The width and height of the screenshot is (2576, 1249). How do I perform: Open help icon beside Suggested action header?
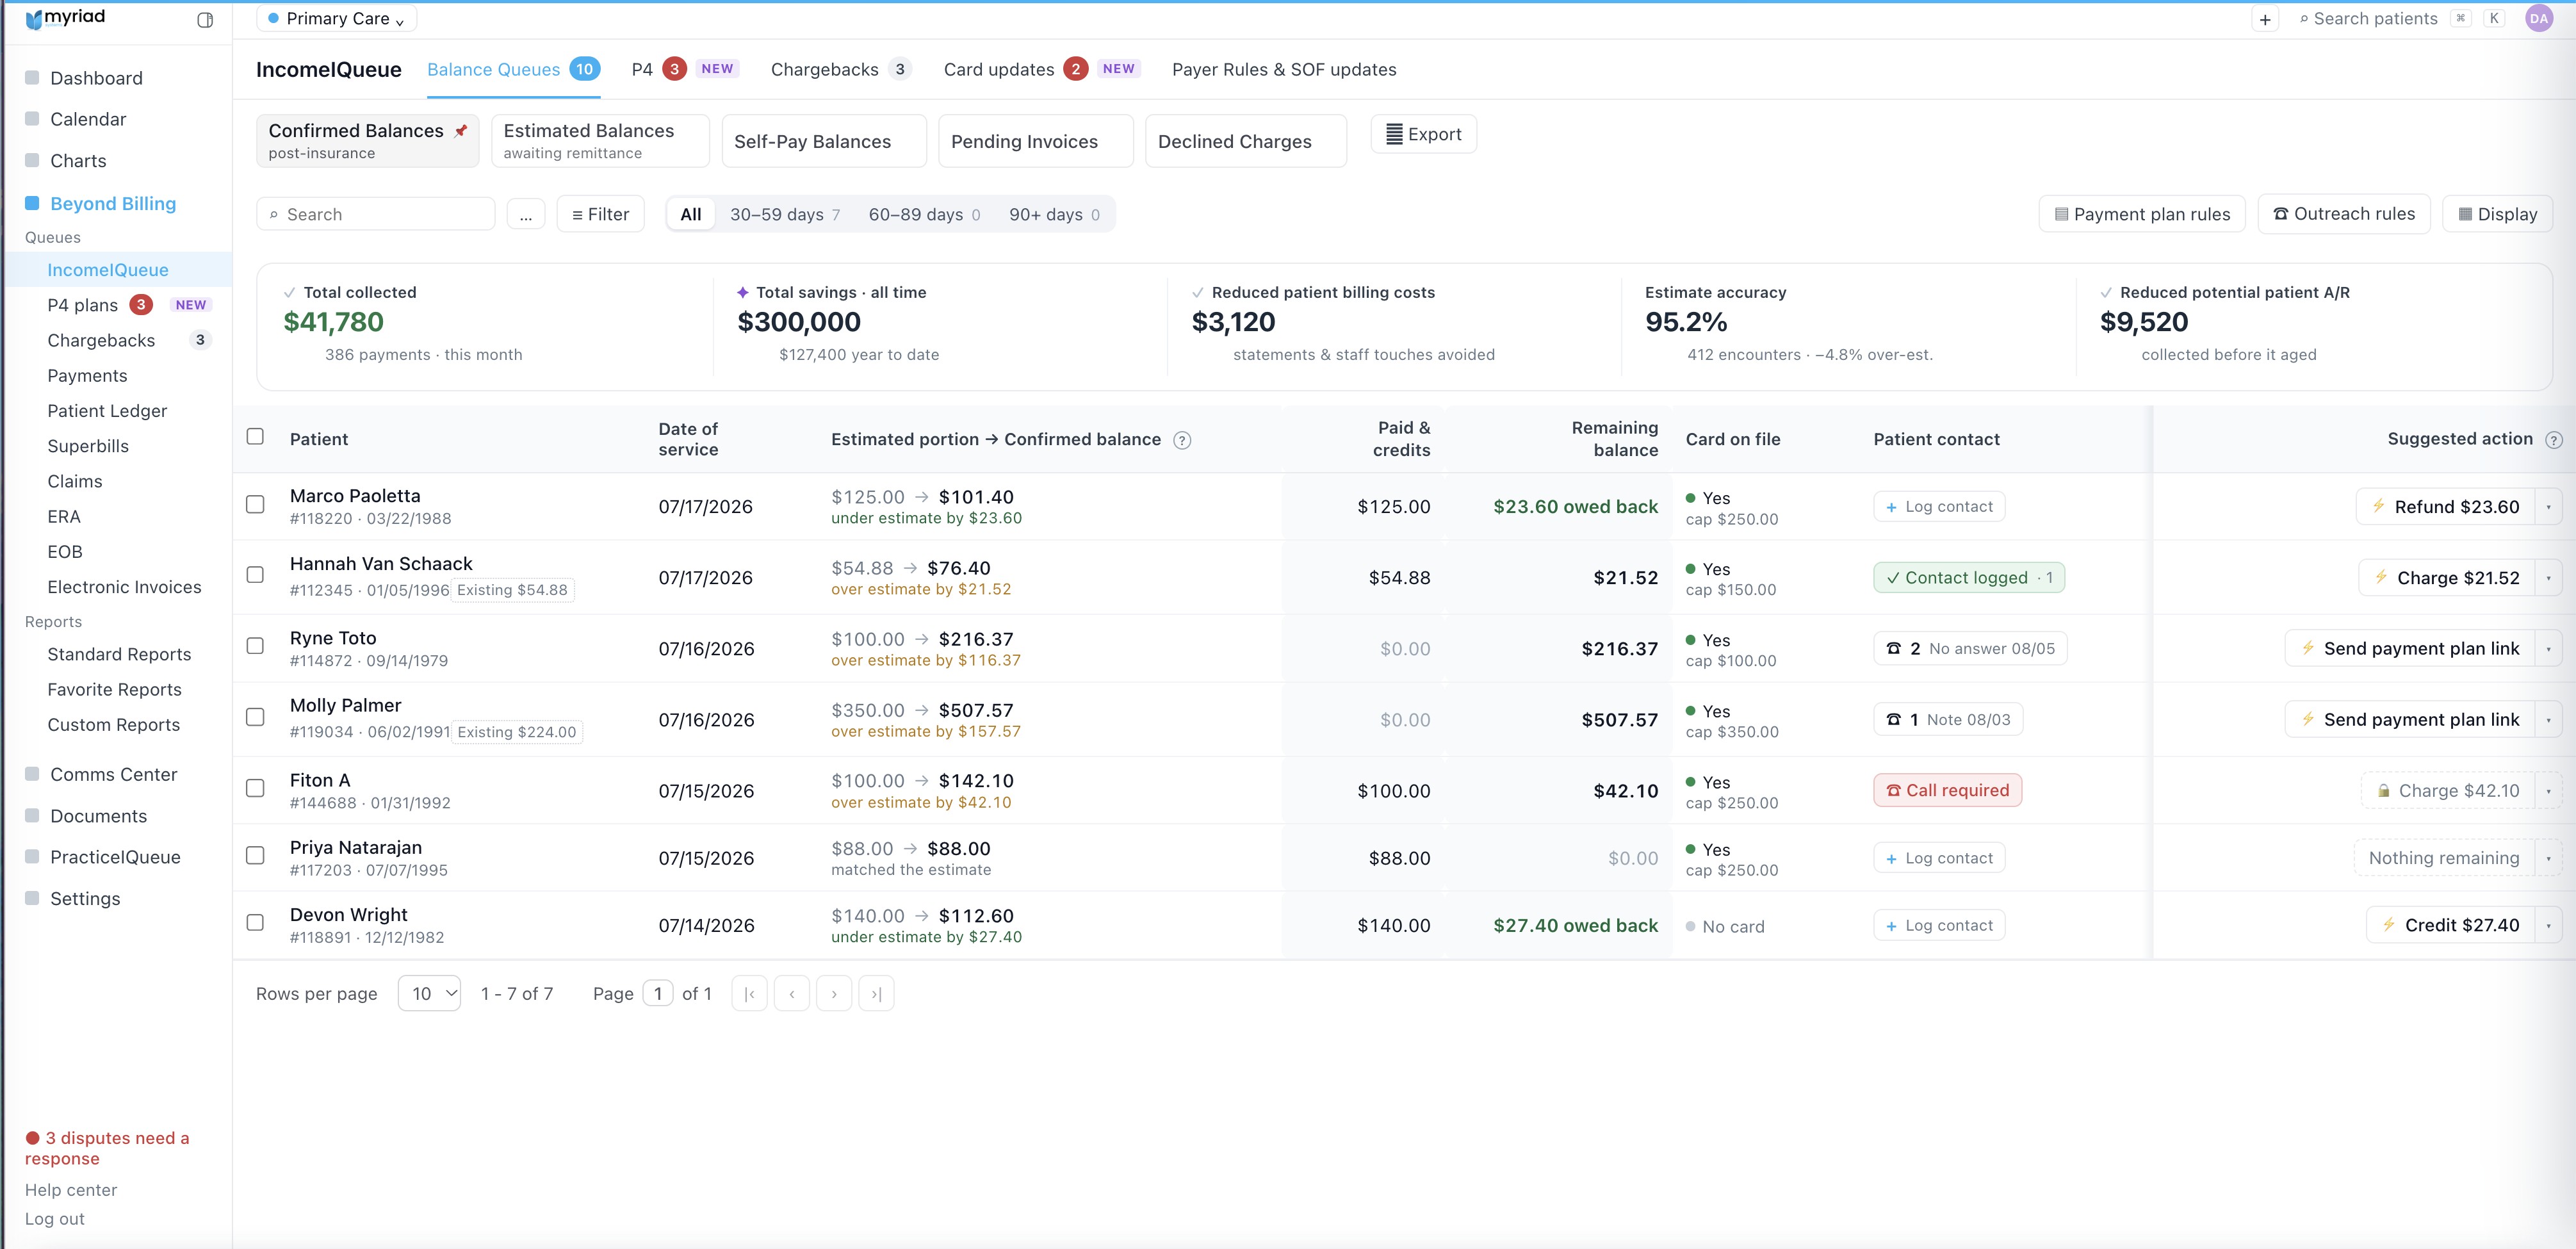pos(2553,440)
